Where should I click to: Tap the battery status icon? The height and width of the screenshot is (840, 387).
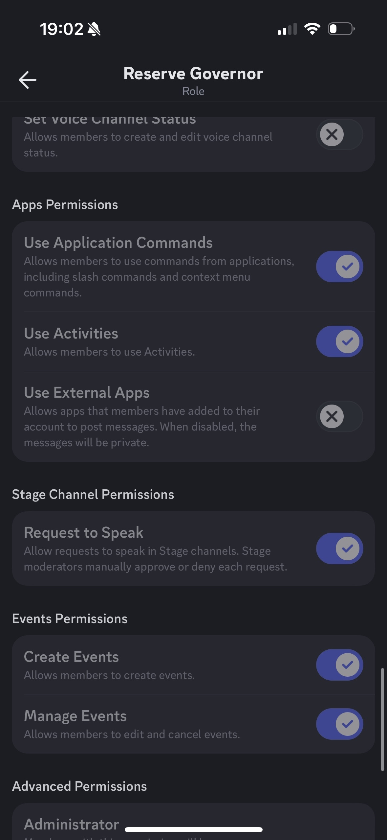point(341,29)
